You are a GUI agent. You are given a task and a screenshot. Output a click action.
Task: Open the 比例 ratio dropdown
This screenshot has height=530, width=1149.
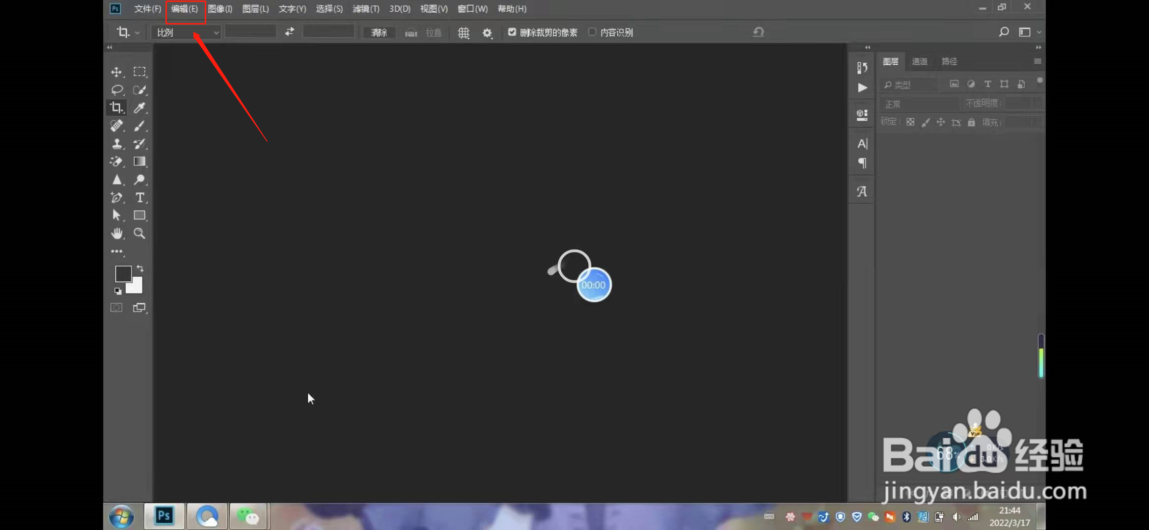(x=187, y=33)
